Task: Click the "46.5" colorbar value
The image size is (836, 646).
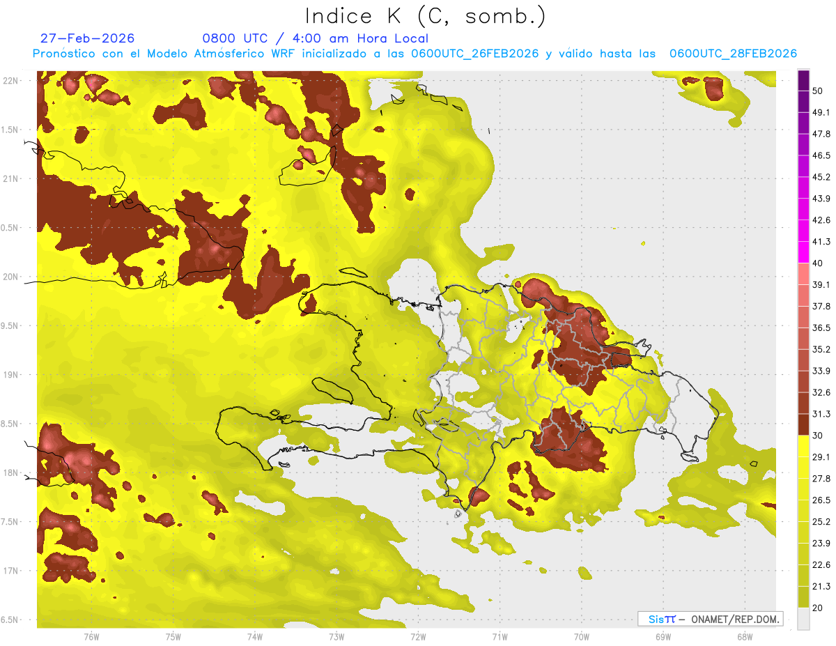Action: [x=821, y=155]
